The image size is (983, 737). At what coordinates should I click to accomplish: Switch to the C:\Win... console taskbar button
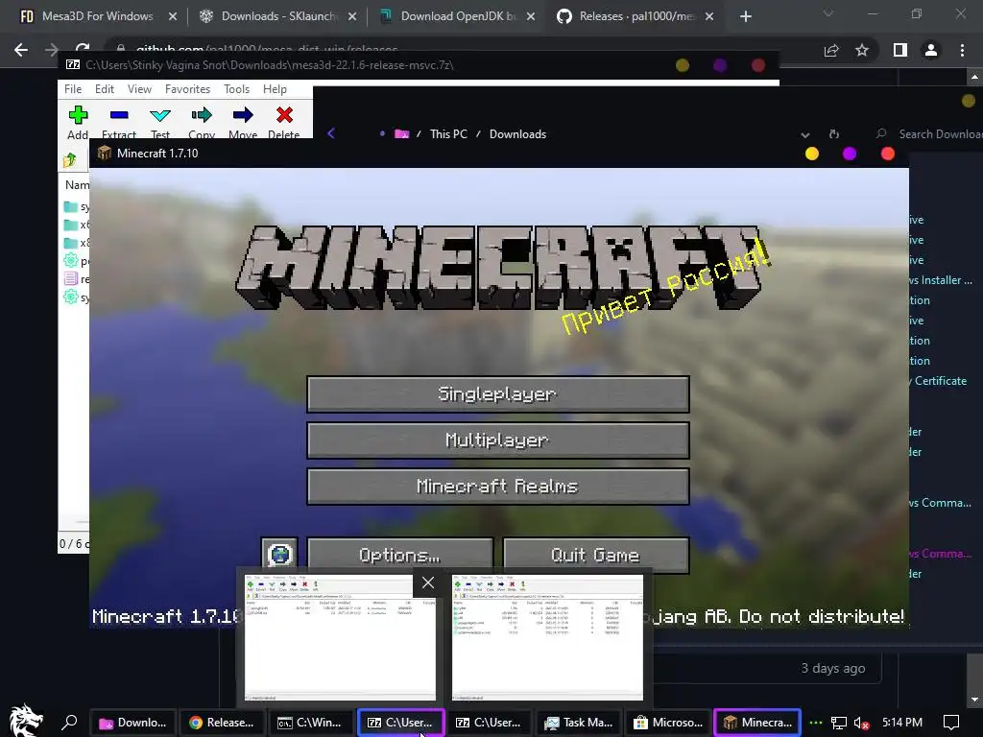click(x=310, y=723)
